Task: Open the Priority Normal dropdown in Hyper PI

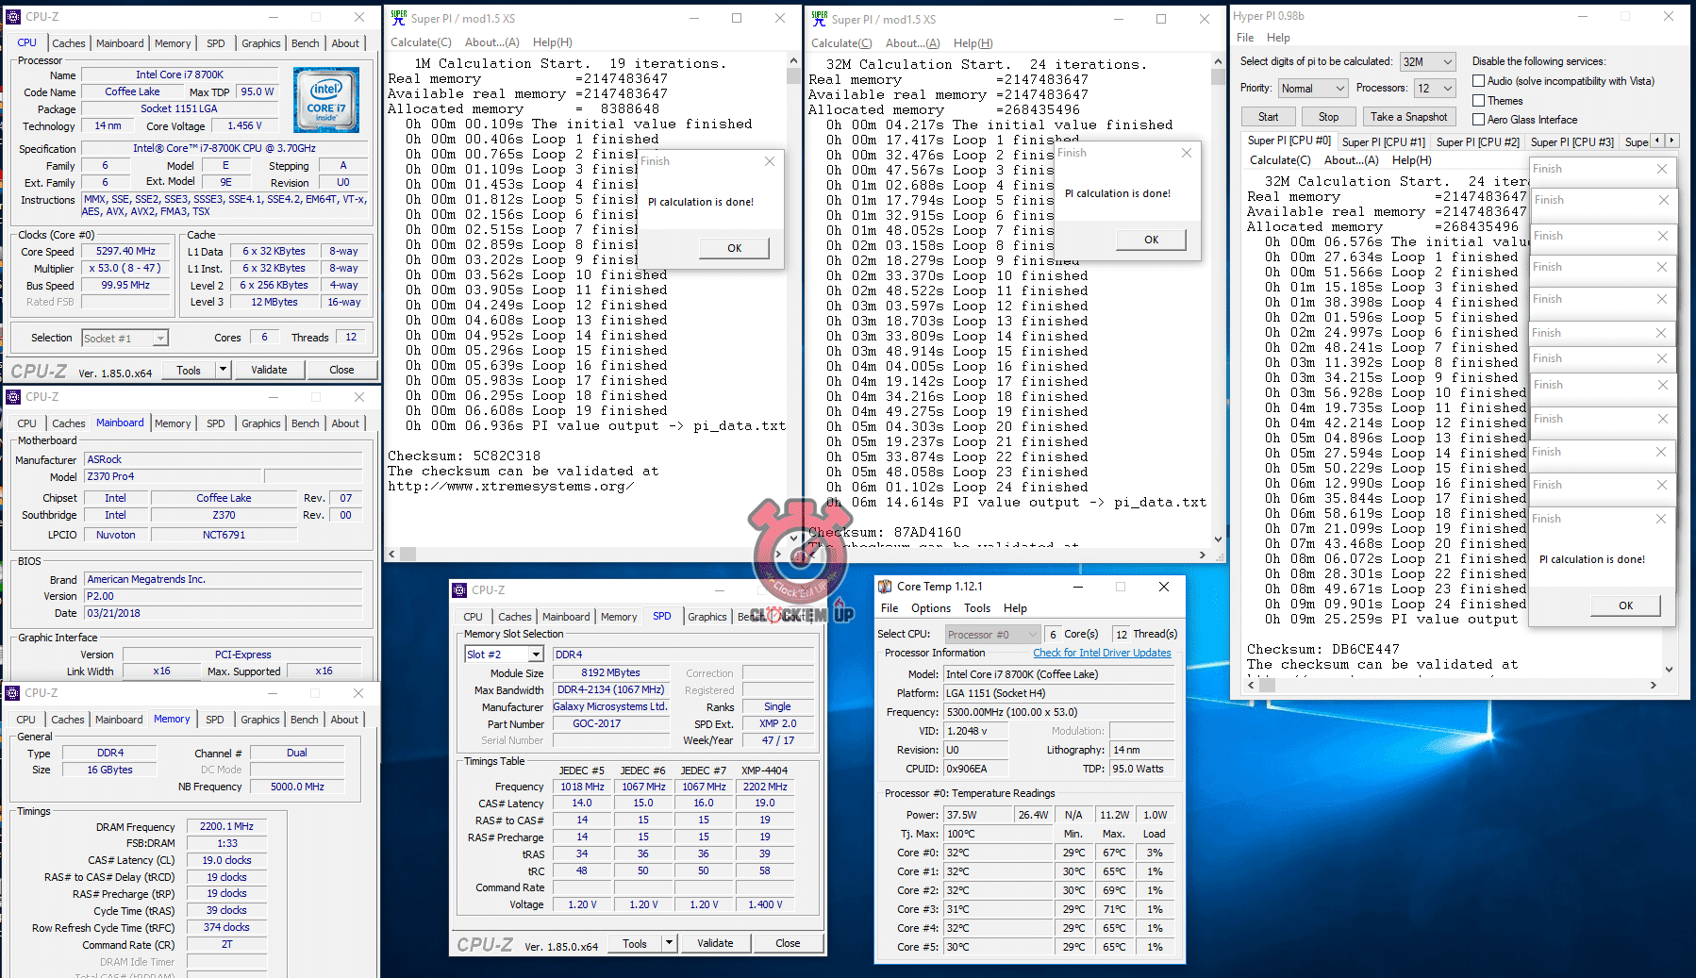Action: [1313, 89]
